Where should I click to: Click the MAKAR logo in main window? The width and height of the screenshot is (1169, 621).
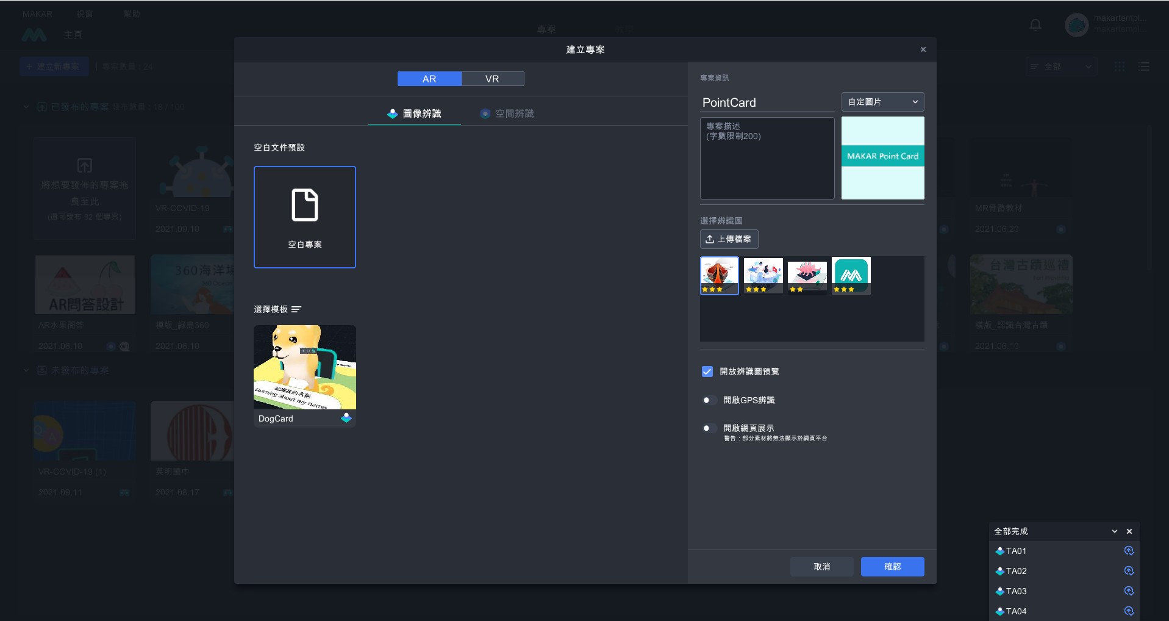tap(34, 35)
